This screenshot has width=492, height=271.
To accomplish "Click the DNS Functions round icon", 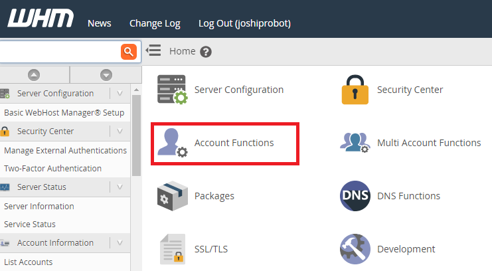I will [355, 196].
